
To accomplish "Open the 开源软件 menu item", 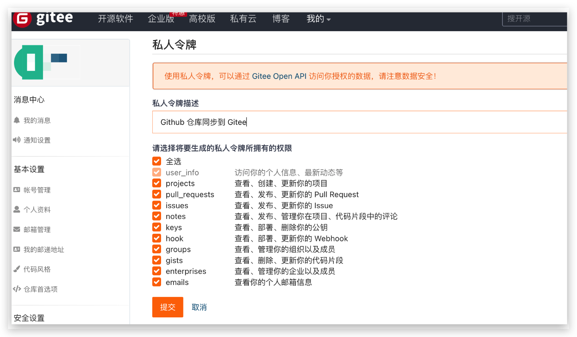I will [x=115, y=19].
